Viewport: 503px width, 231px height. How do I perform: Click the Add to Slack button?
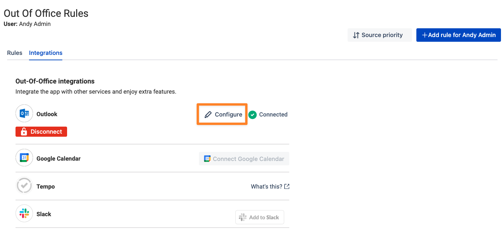pyautogui.click(x=260, y=217)
